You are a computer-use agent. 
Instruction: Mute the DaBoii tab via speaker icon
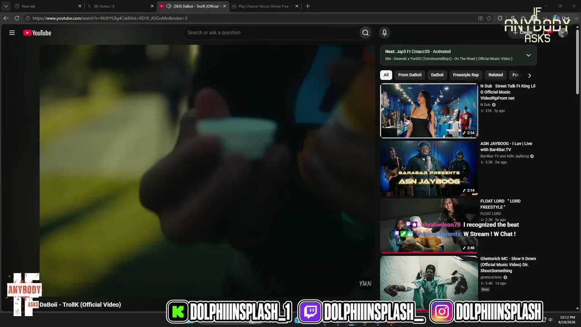pyautogui.click(x=169, y=6)
